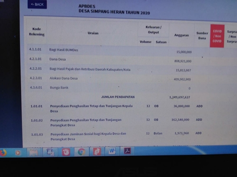This screenshot has width=237, height=177.
Task: Launch the orange media player icon
Action: coord(18,152)
